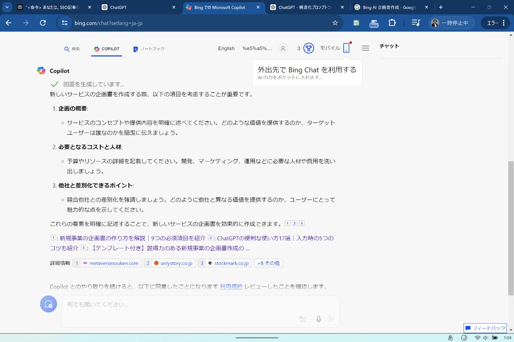Click the フィードバック button
The height and width of the screenshot is (342, 514).
(x=485, y=328)
